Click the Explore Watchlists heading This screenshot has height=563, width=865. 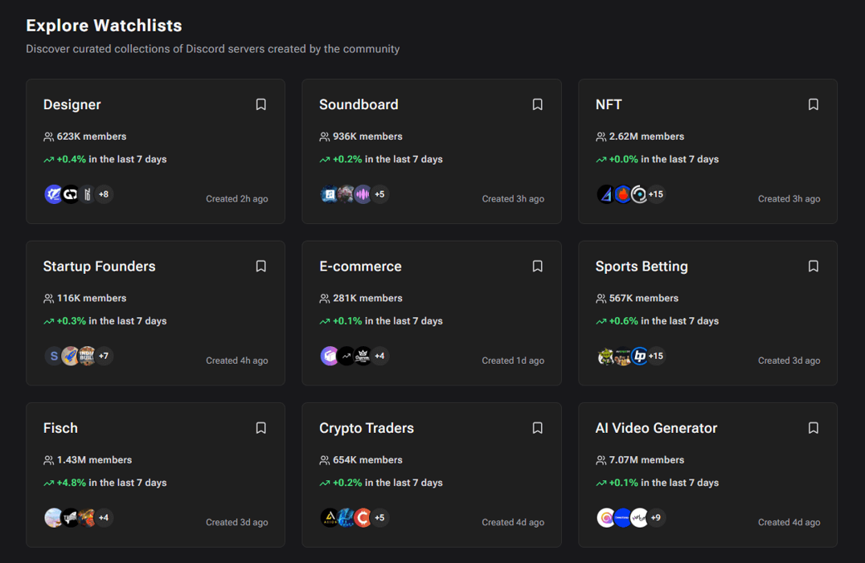pos(103,25)
